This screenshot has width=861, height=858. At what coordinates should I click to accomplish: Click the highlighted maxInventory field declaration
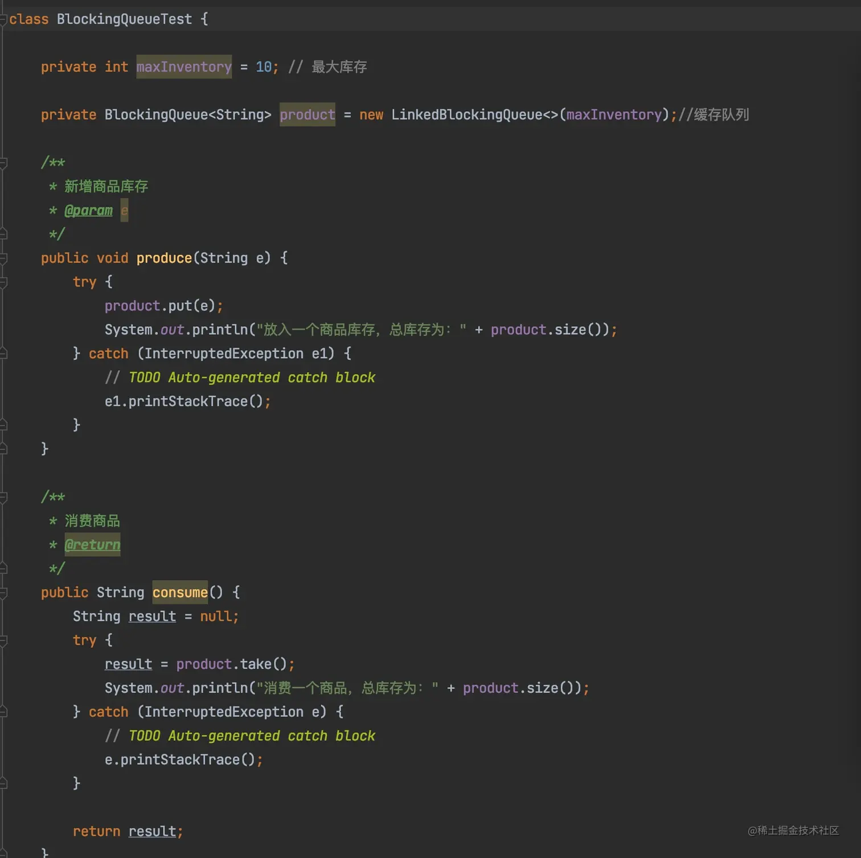pyautogui.click(x=184, y=67)
